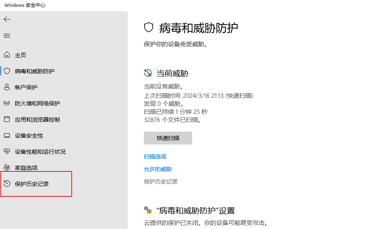Open the 扫描选项 link
Viewport: 365px width, 229px height.
(x=155, y=157)
